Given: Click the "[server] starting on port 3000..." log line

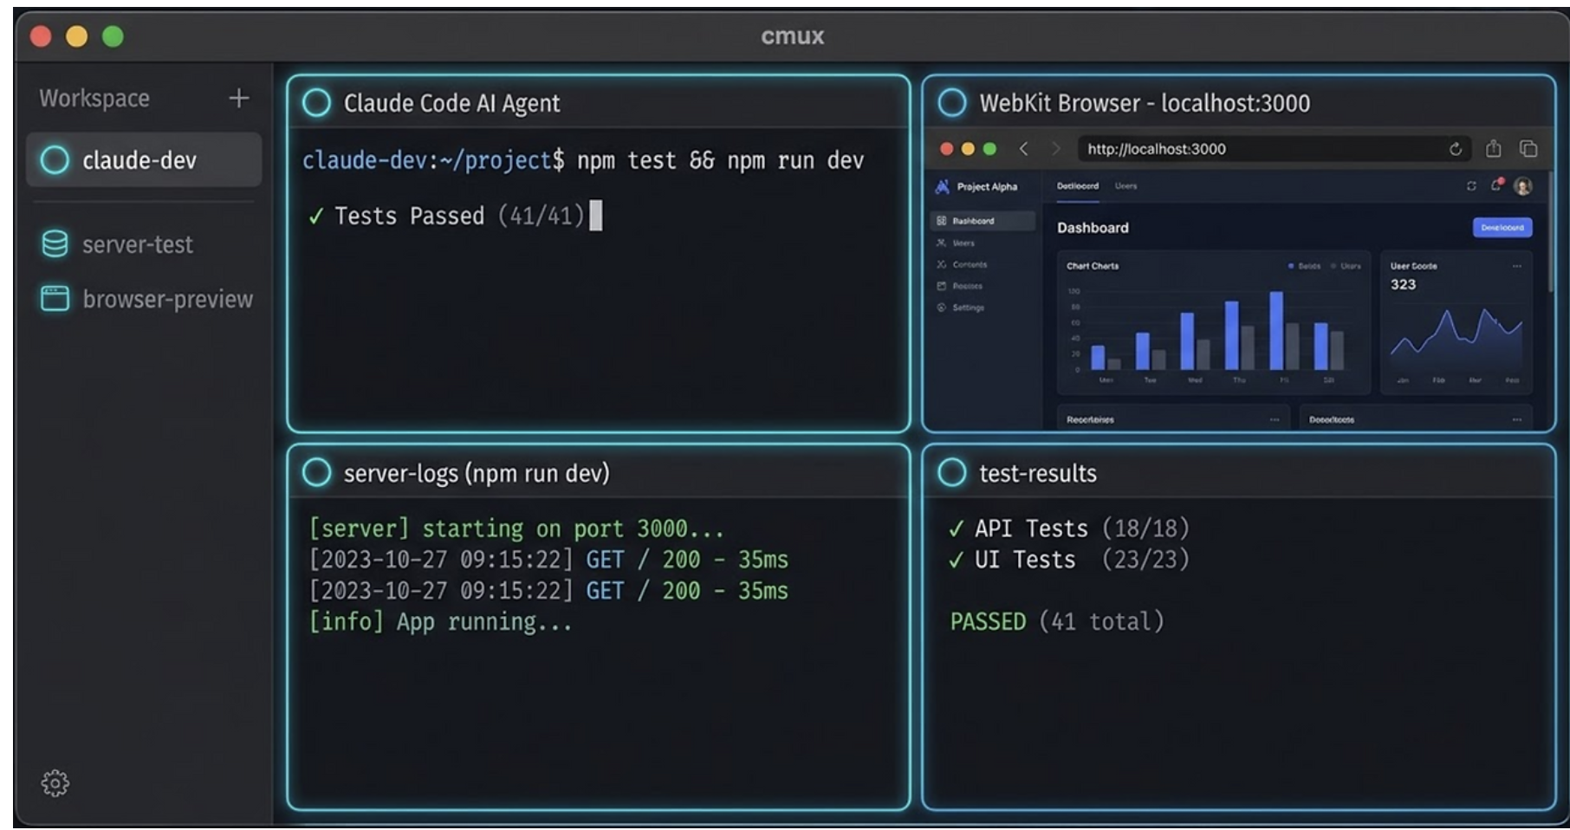Looking at the screenshot, I should (516, 528).
